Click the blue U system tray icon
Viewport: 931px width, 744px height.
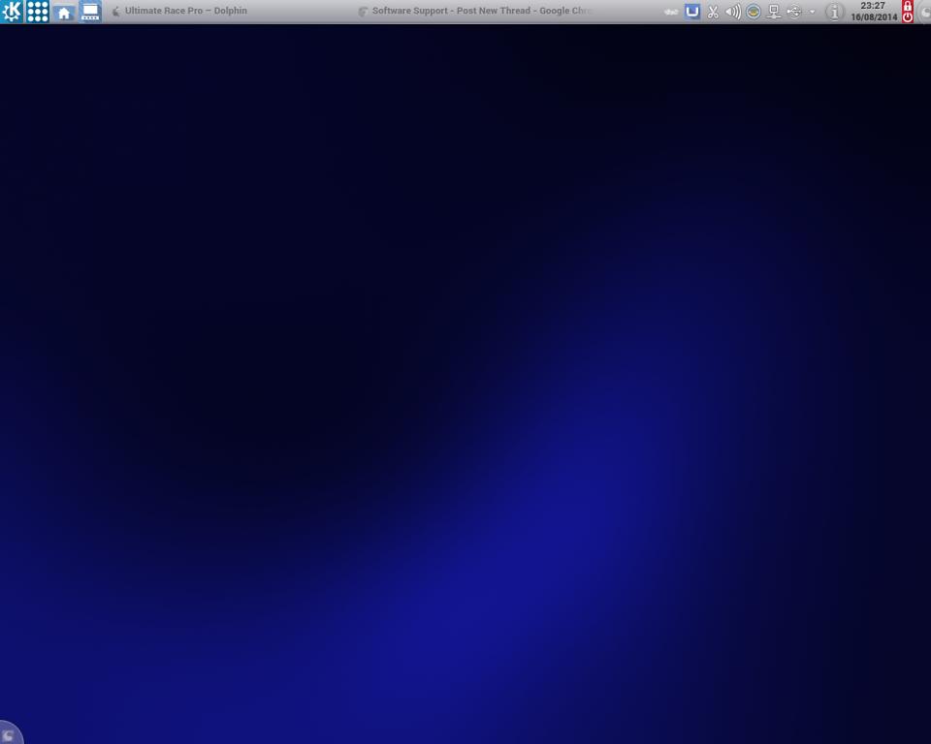[692, 12]
